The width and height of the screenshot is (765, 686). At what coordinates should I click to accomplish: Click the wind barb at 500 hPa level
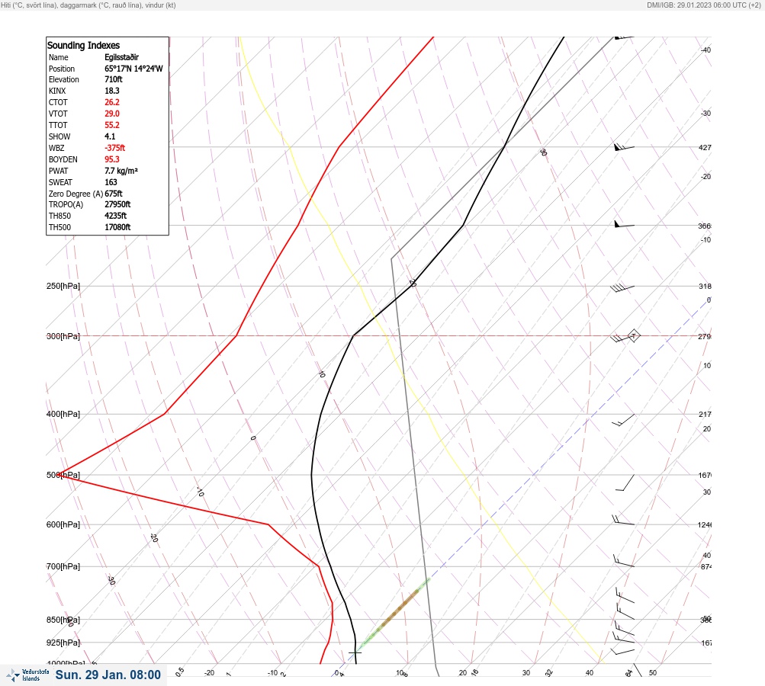(x=625, y=482)
